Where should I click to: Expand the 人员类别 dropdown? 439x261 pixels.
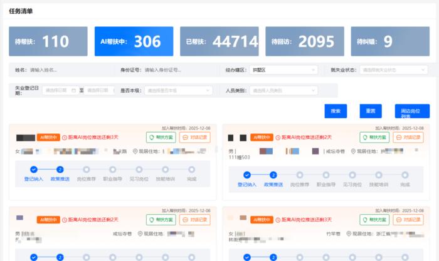click(x=283, y=90)
